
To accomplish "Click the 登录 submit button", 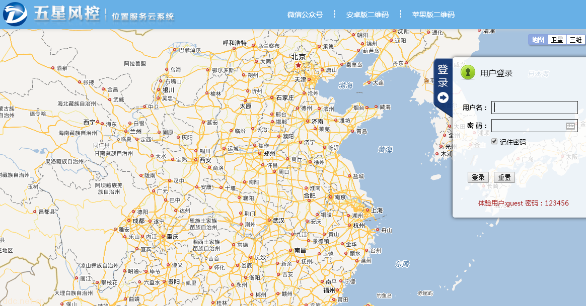I will (478, 178).
